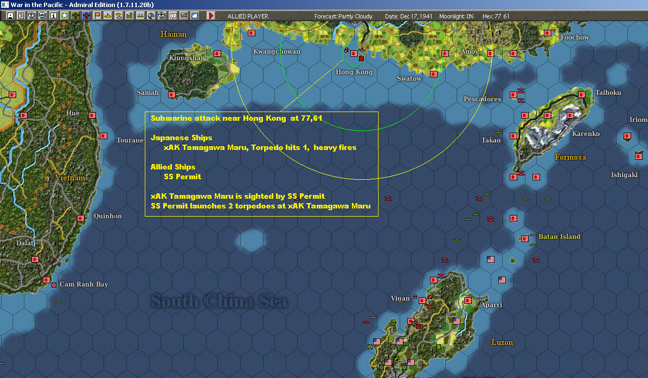Click the OP toolbar icon
648x378 pixels.
coord(173,16)
